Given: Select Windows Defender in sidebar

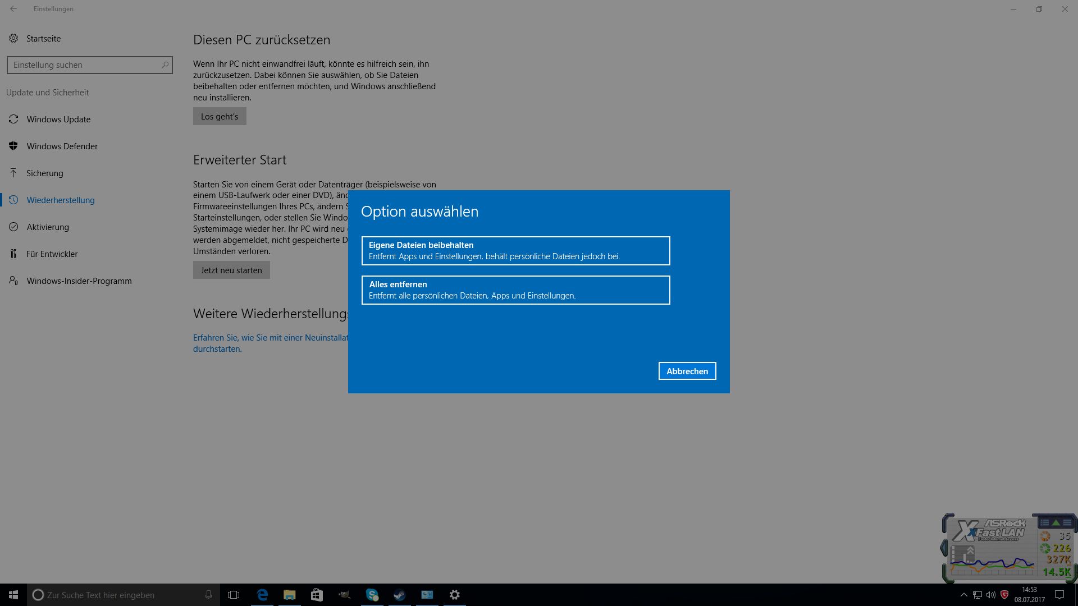Looking at the screenshot, I should [62, 146].
